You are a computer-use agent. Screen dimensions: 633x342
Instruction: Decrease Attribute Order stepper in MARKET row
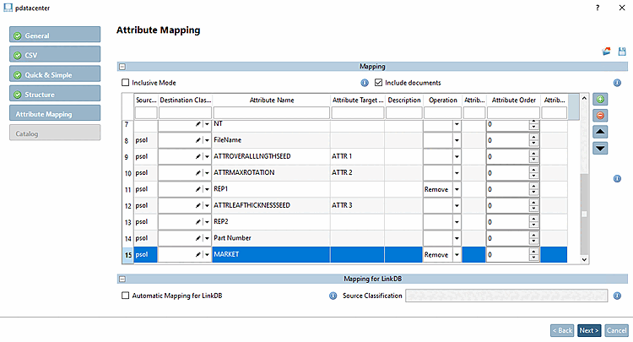click(533, 258)
